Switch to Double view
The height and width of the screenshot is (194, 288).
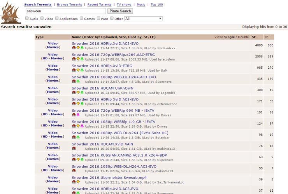pos(243,37)
